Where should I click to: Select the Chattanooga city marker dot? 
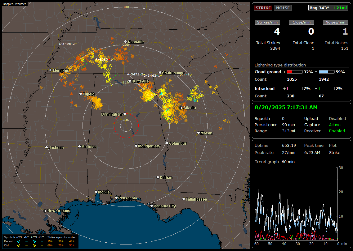160,73
